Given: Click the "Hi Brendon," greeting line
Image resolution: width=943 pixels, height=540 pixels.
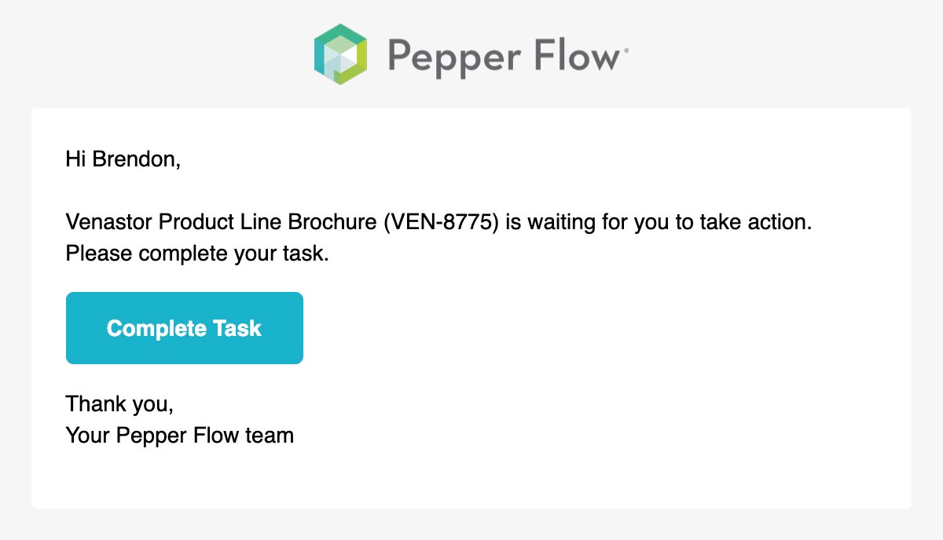Looking at the screenshot, I should point(123,160).
